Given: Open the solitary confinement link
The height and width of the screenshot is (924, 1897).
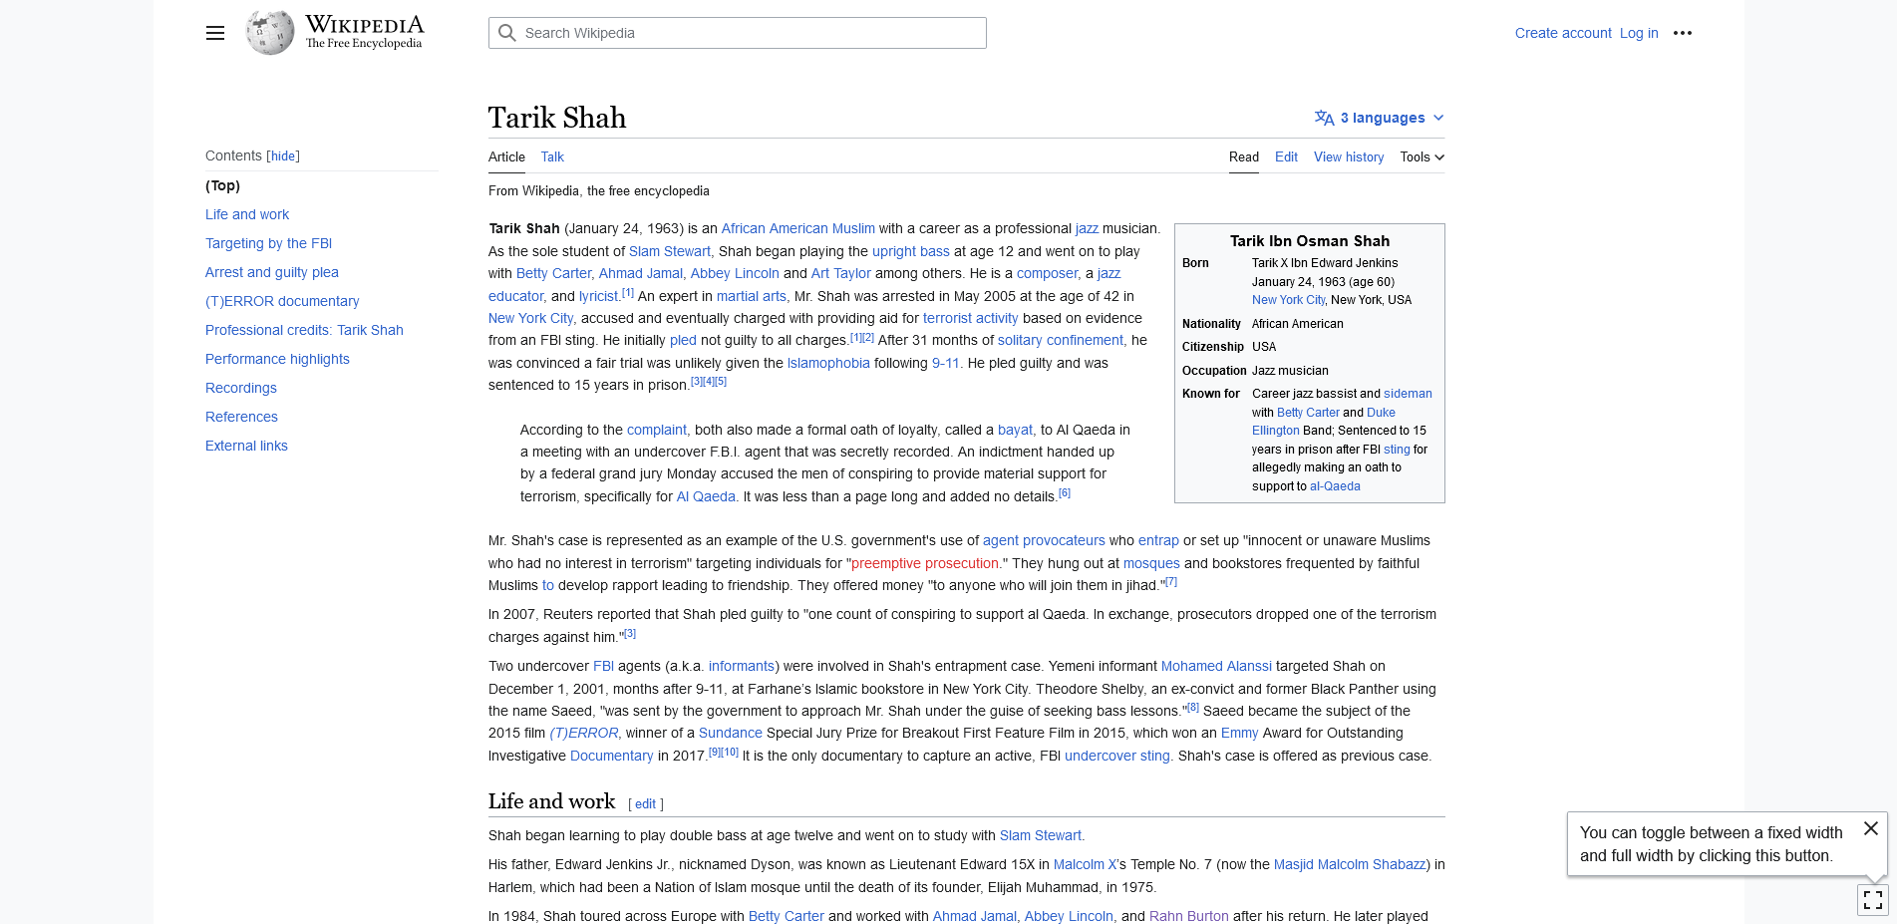Looking at the screenshot, I should [x=1061, y=340].
